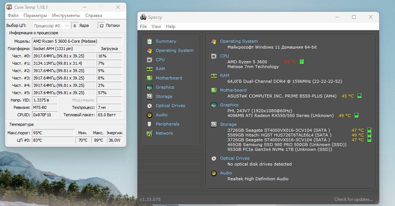Click the 65.0 Ватт thermal package value
395x206 pixels.
point(109,115)
